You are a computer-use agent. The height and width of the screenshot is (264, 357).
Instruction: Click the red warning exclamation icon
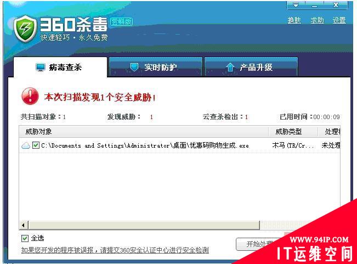coord(30,97)
